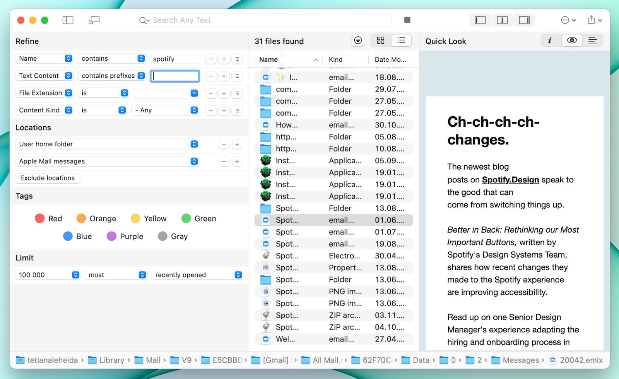619x379 pixels.
Task: Toggle the sidebar icon in the toolbar
Action: tap(68, 20)
